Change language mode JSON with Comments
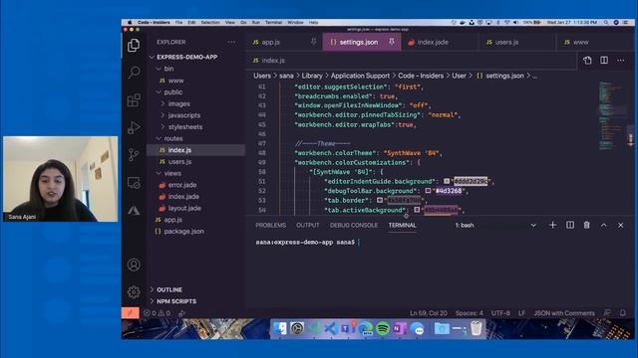This screenshot has width=638, height=358. (x=564, y=313)
